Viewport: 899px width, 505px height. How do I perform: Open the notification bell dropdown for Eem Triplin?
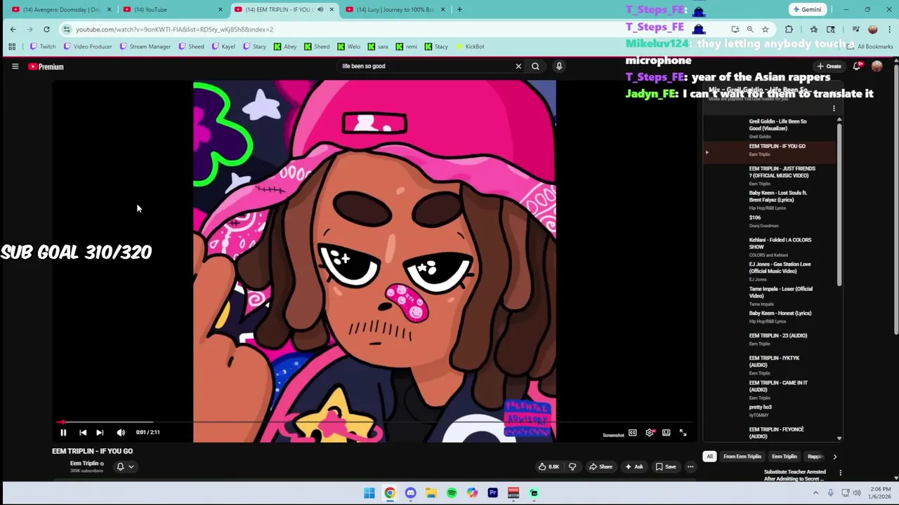124,466
